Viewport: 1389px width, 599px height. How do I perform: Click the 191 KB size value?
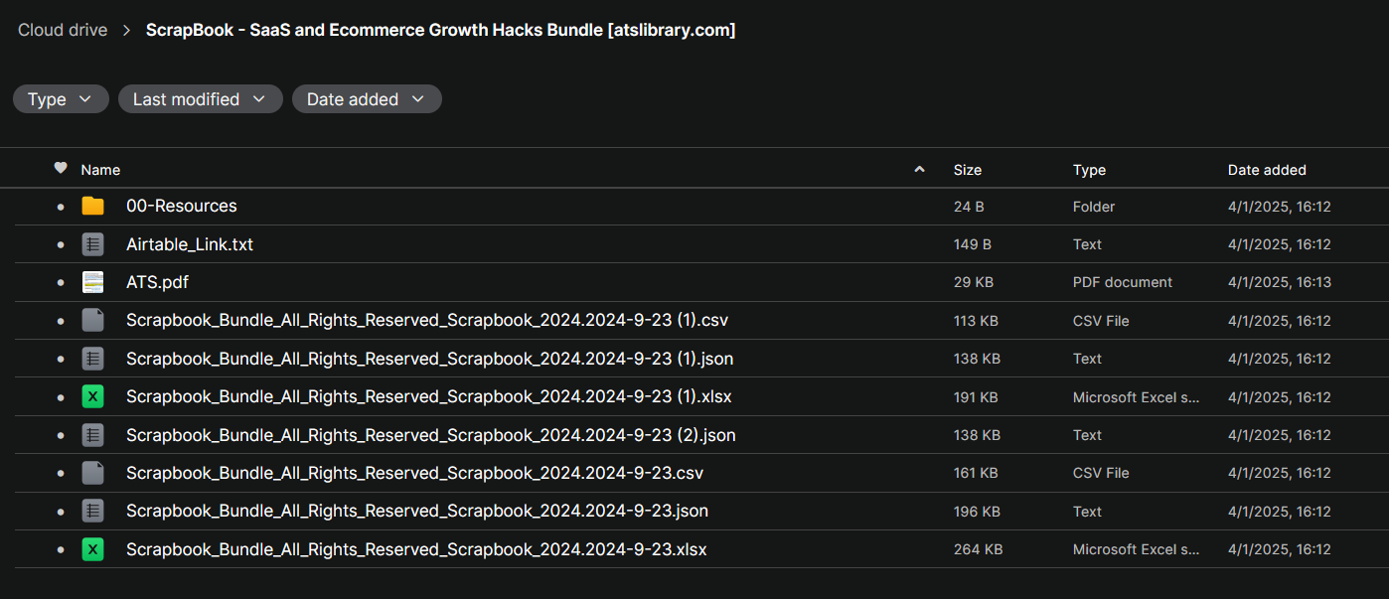coord(977,397)
